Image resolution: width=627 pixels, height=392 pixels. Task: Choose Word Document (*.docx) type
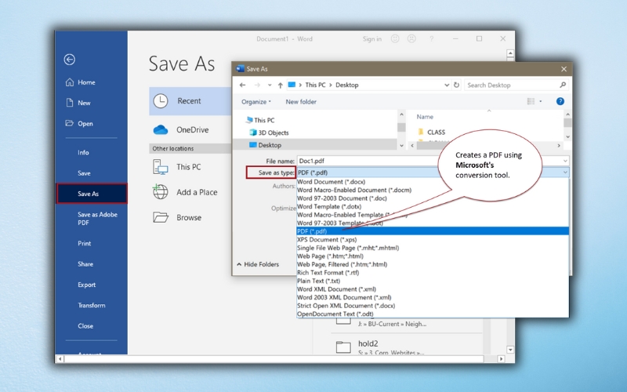(331, 182)
